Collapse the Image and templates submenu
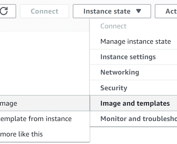The width and height of the screenshot is (177, 144). [x=133, y=103]
